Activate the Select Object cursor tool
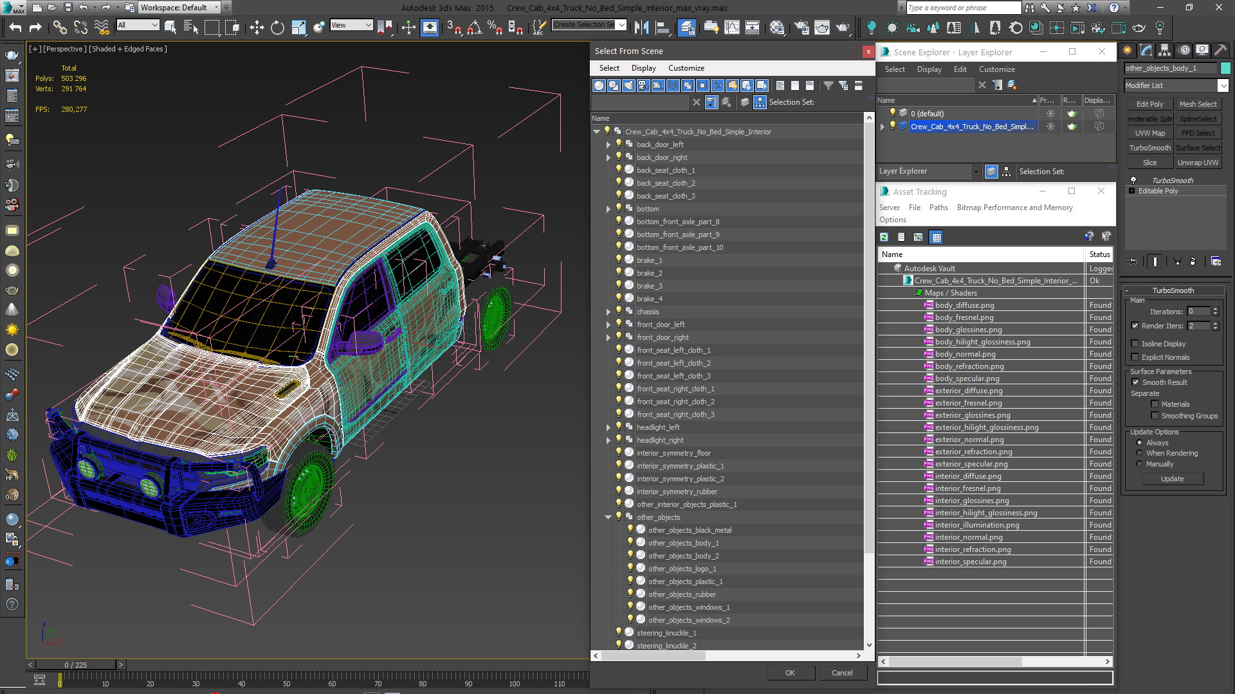The width and height of the screenshot is (1235, 694). point(170,27)
